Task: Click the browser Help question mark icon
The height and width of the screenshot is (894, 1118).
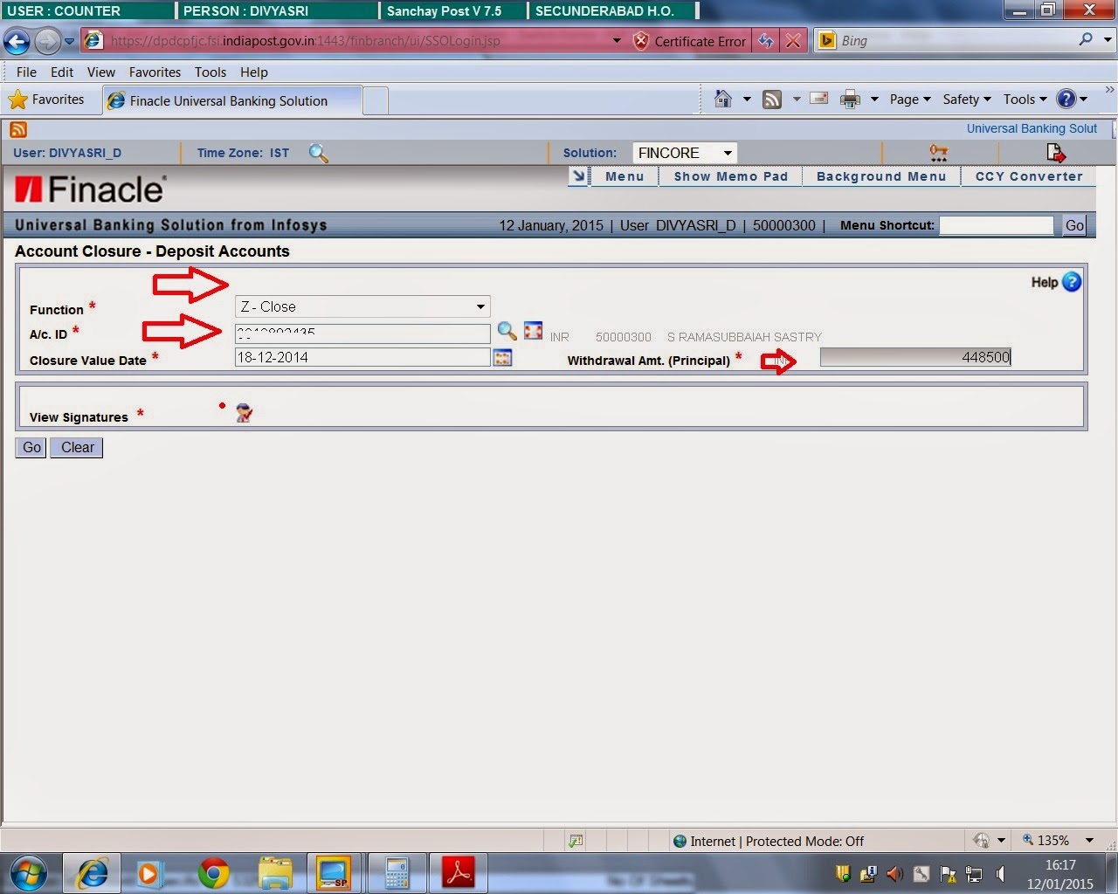Action: pyautogui.click(x=1066, y=99)
